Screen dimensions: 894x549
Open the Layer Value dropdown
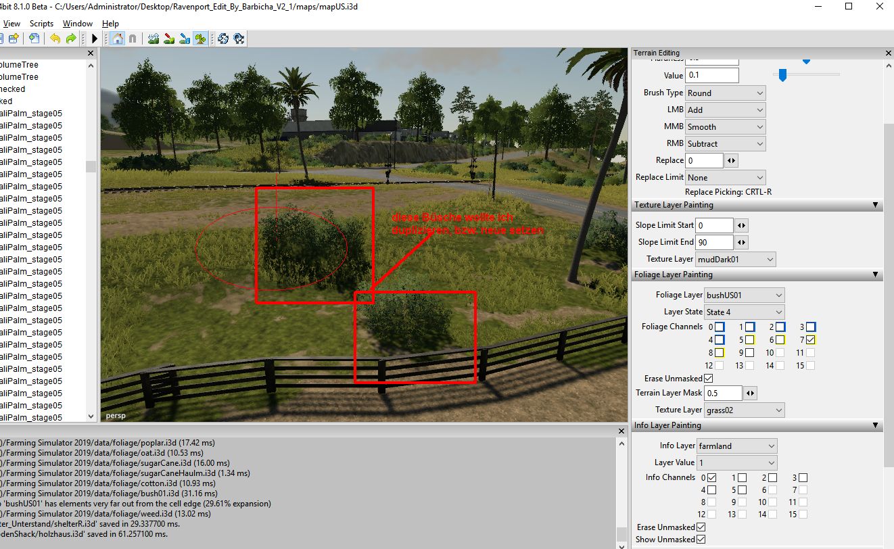tap(736, 462)
